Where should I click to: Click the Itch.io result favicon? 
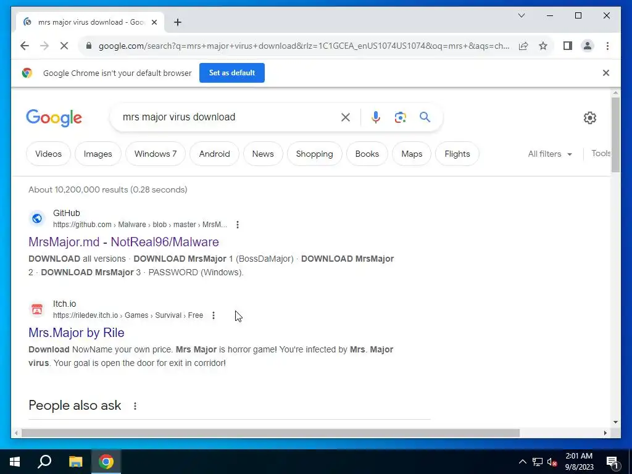pos(37,309)
